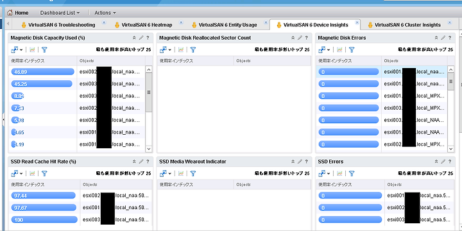
Task: Click chart icon in SSD Errors toolbar
Action: (x=339, y=173)
